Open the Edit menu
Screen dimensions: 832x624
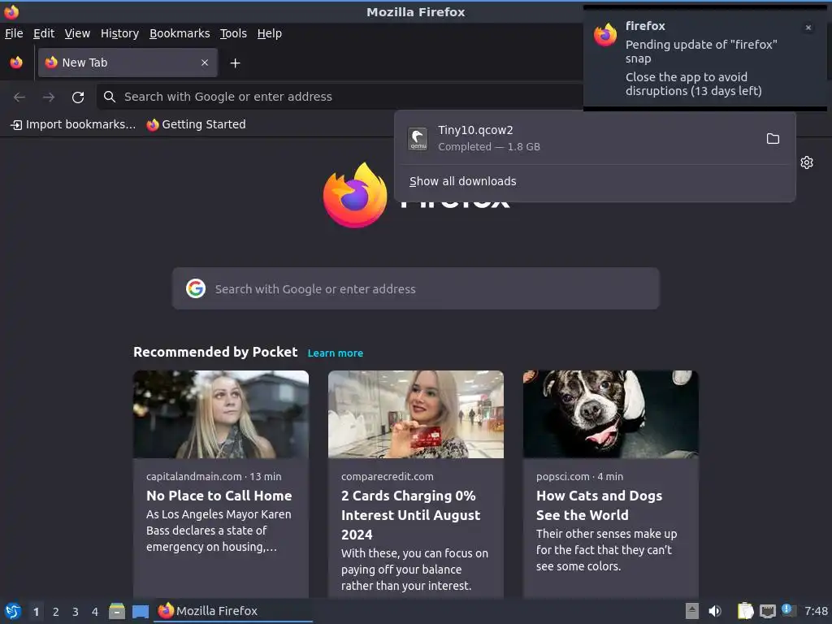point(44,33)
